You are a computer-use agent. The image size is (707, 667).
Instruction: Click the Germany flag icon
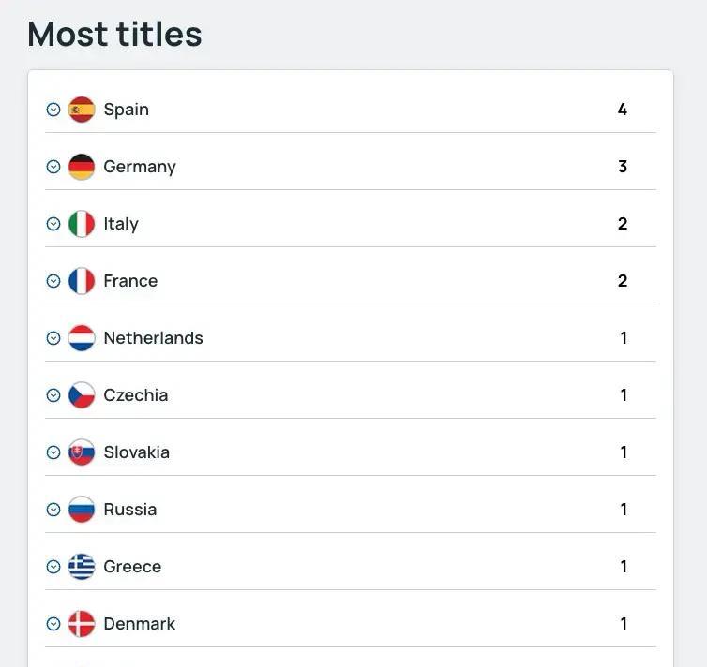[x=82, y=167]
